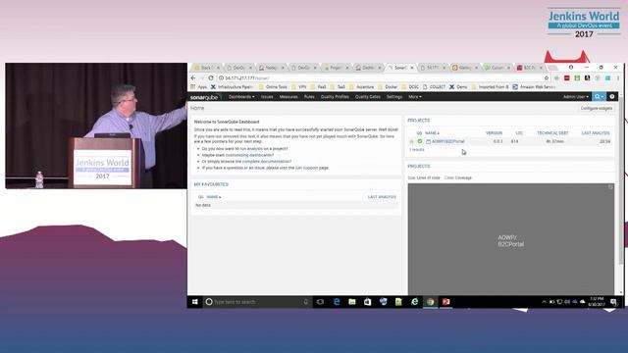Viewport: 628px width, 353px height.
Task: Open the Apps shortcut in the bookmarks bar
Action: click(199, 87)
